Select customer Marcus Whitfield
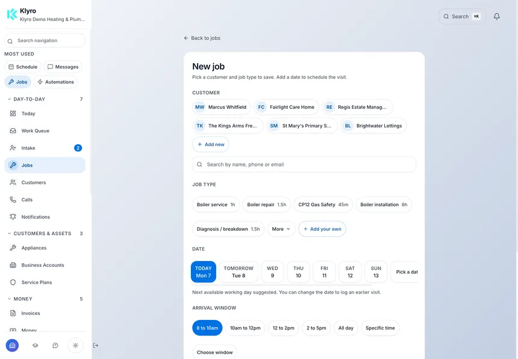Viewport: 518px width, 359px height. point(221,107)
